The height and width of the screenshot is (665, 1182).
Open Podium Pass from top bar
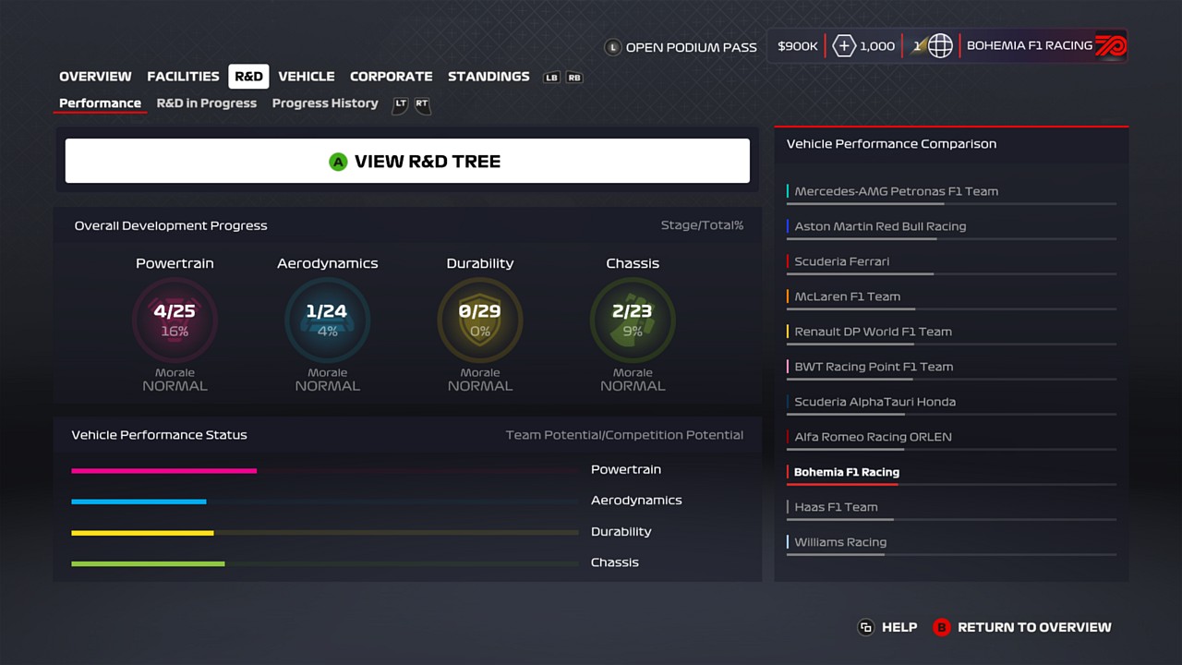point(690,47)
